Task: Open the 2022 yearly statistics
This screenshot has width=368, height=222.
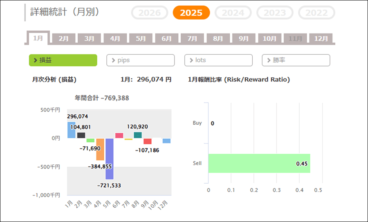Action: (316, 13)
